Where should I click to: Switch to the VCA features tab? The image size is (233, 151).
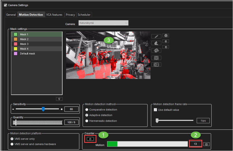click(54, 15)
